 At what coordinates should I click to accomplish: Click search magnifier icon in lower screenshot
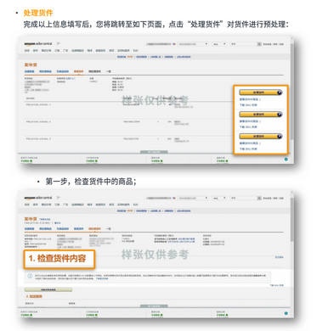259,198
